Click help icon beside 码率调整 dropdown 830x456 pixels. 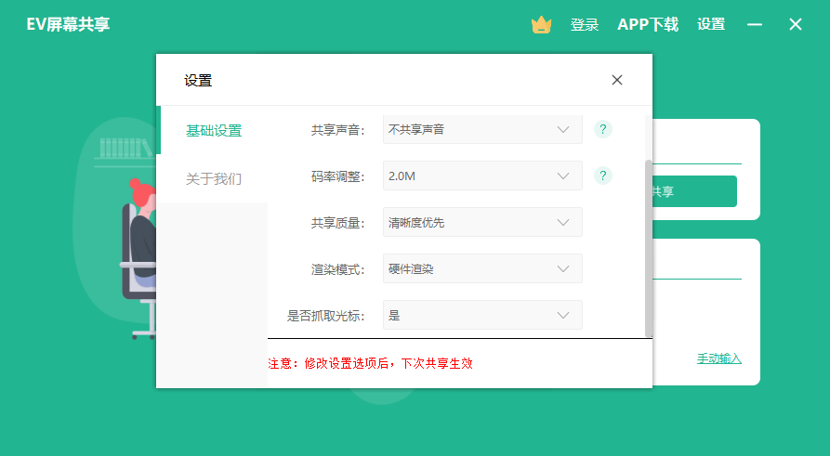(603, 176)
